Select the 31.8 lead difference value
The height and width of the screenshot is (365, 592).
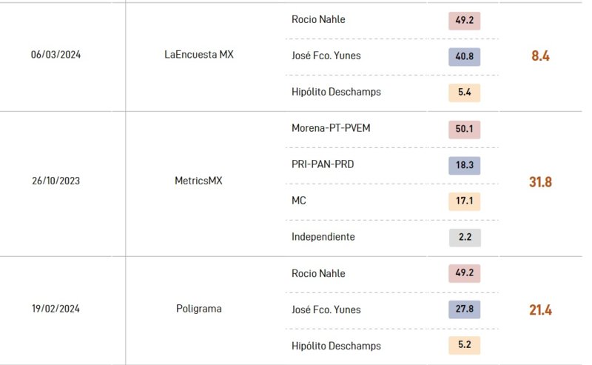tap(540, 182)
